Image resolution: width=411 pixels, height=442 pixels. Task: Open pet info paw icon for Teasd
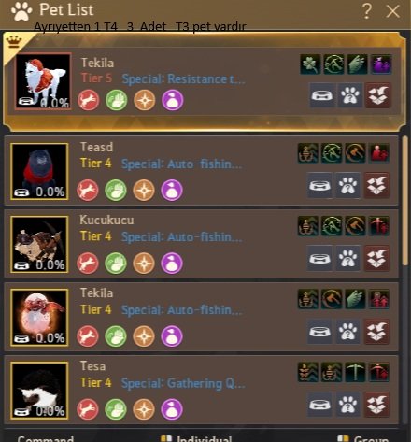347,186
